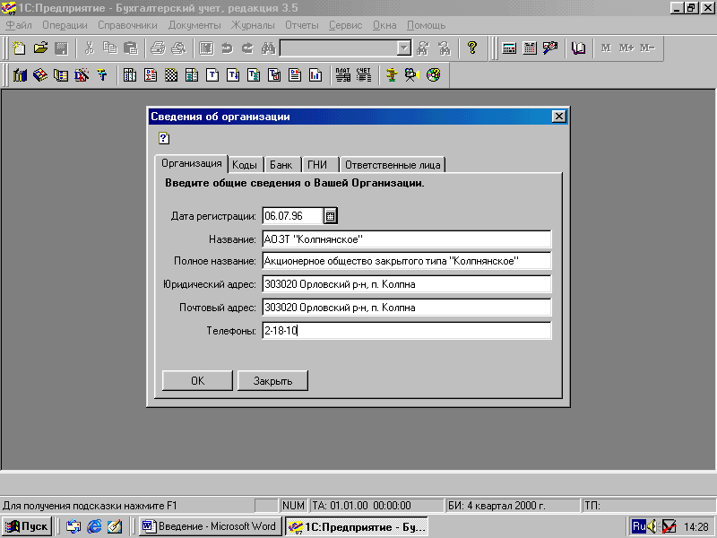
Task: Click the Open folder toolbar icon
Action: [39, 48]
